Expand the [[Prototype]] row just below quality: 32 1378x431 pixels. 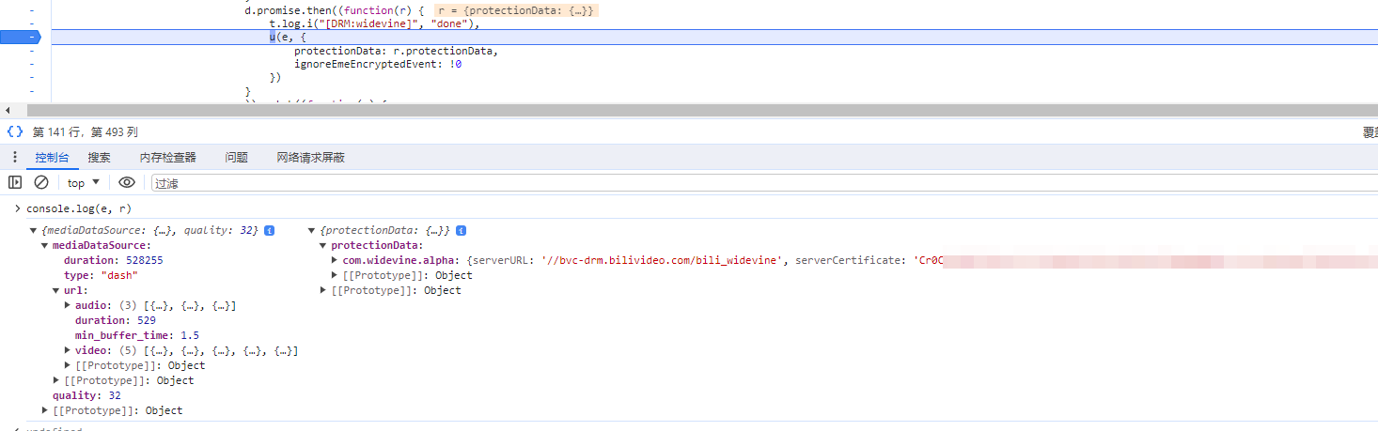click(x=45, y=410)
